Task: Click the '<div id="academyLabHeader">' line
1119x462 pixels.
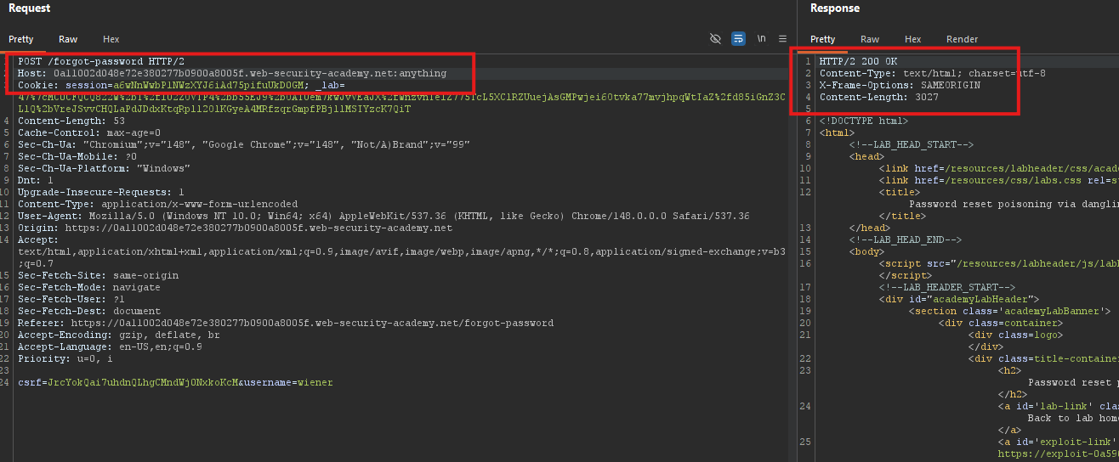Action: pyautogui.click(x=959, y=300)
